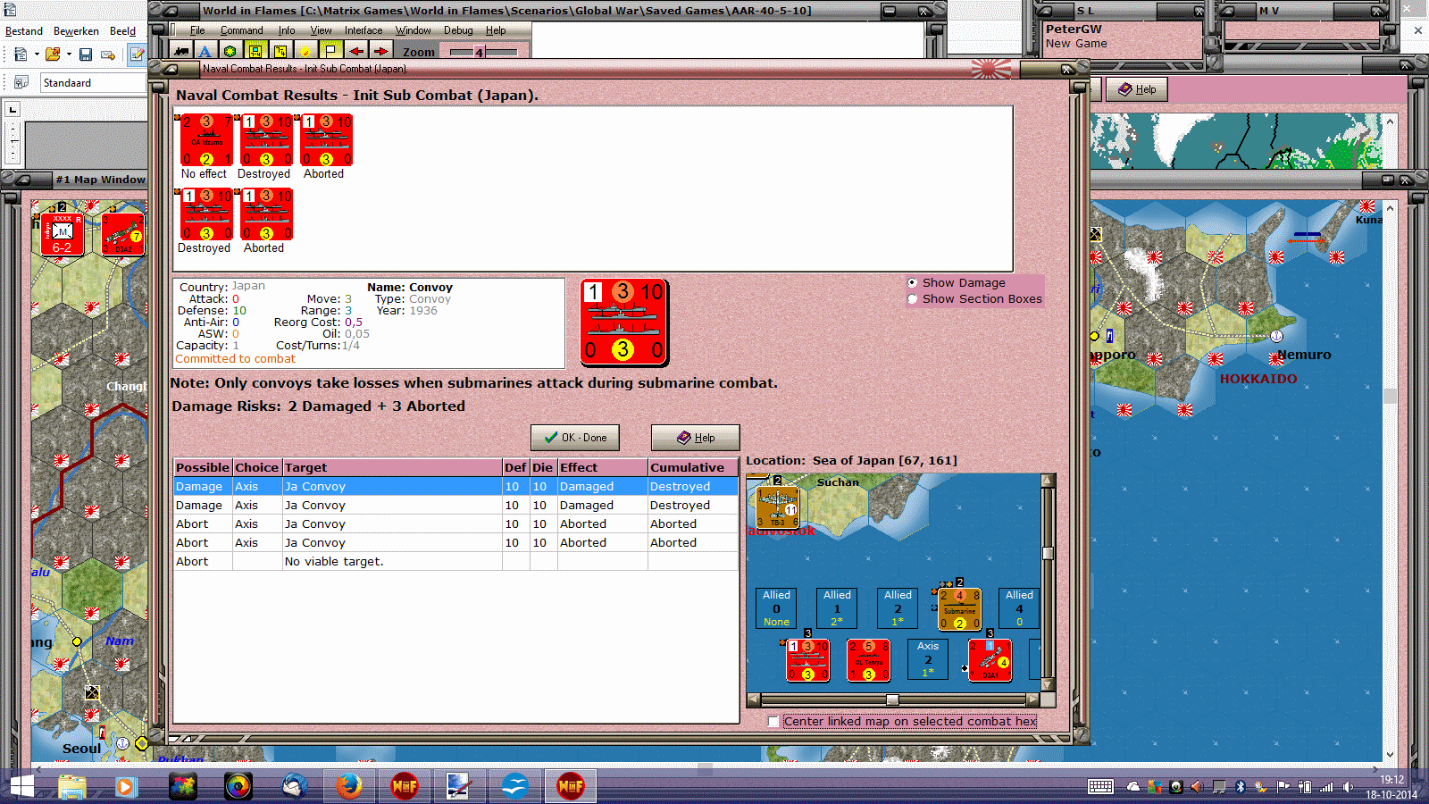Click the land unit tool in the toolbar
Viewport: 1429px width, 804px height.
coord(181,52)
